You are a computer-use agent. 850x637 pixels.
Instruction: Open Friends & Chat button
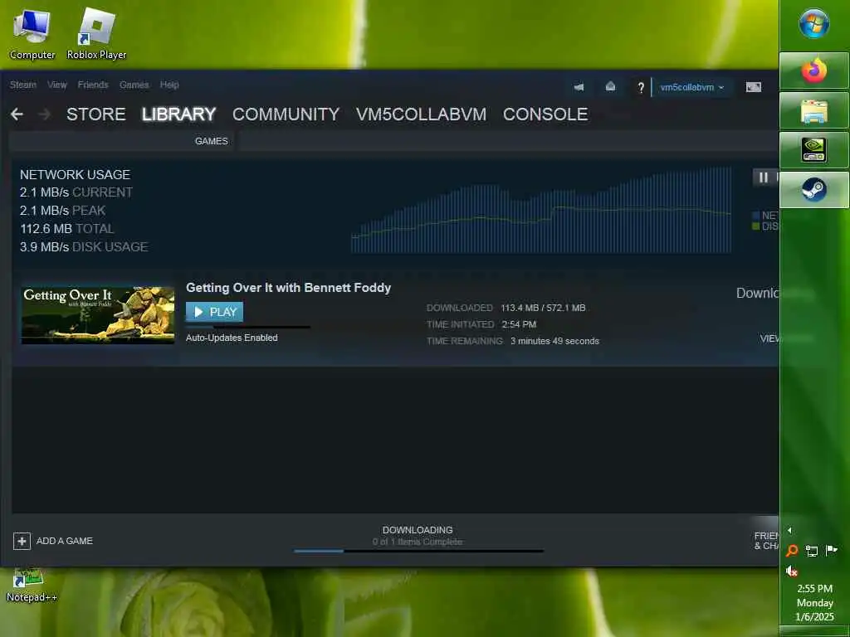point(766,541)
